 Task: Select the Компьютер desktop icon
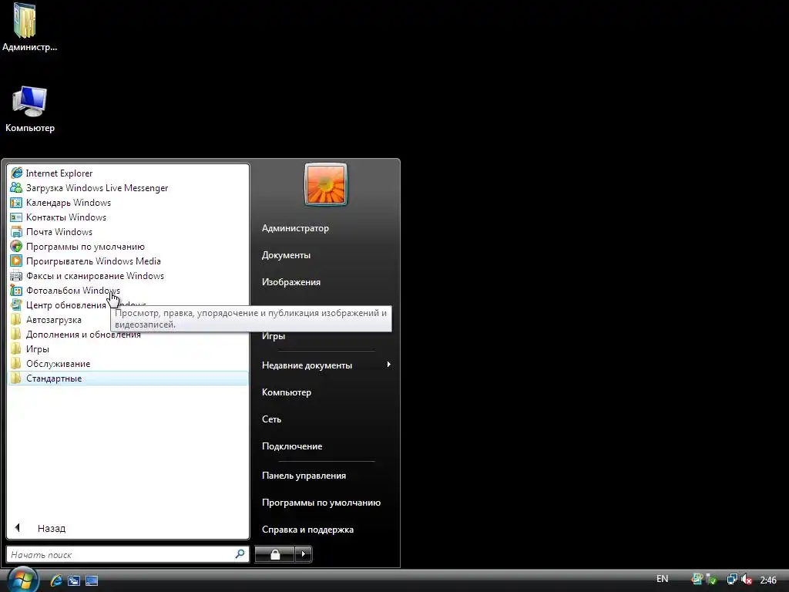(30, 109)
